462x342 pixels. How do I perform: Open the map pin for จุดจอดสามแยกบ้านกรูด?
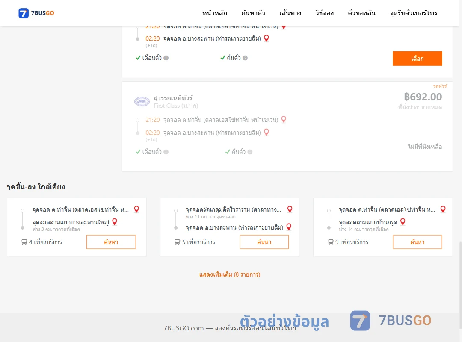pyautogui.click(x=403, y=222)
